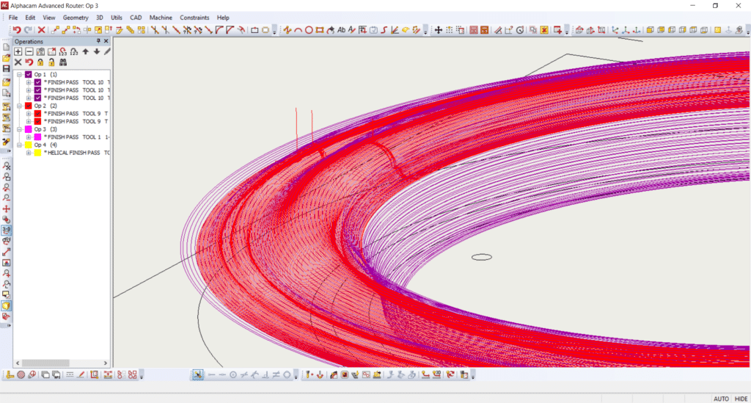Click the red circle icon in bottom toolbar
The height and width of the screenshot is (403, 751).
21,374
